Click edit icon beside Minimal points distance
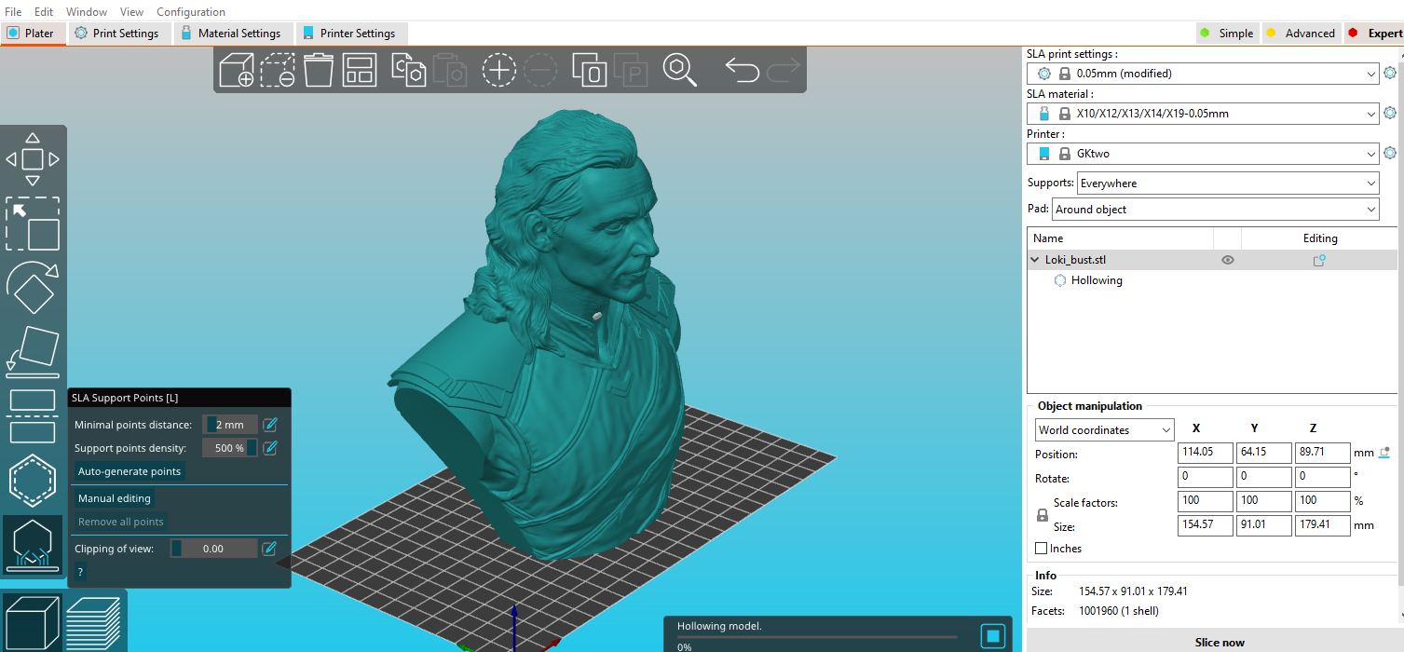The image size is (1404, 652). [270, 425]
